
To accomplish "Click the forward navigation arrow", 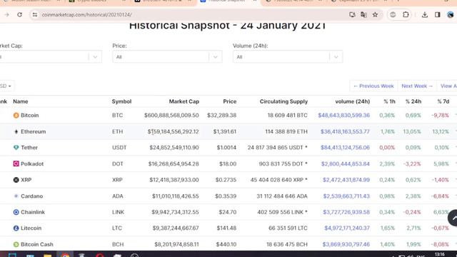I will point(6,14).
